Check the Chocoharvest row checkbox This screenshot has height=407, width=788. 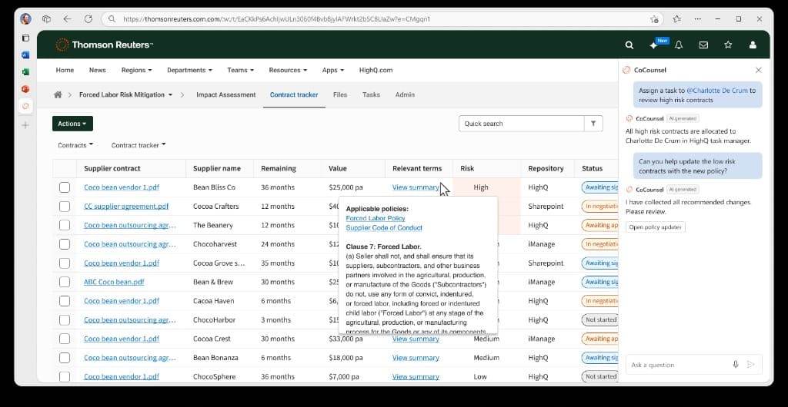[x=65, y=244]
